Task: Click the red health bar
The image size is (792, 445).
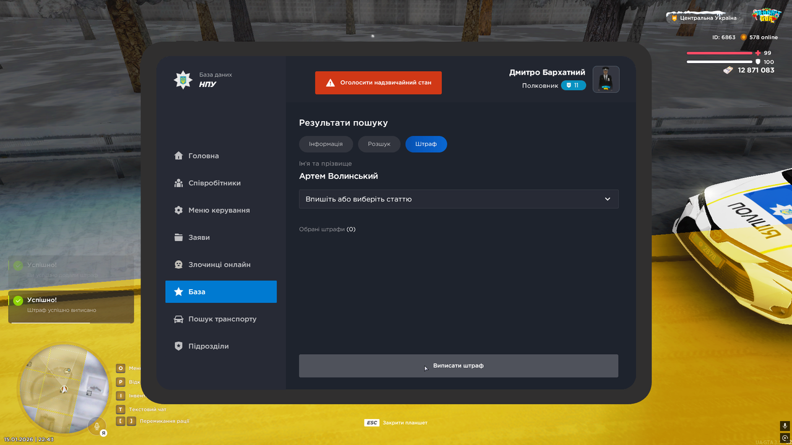Action: (719, 53)
